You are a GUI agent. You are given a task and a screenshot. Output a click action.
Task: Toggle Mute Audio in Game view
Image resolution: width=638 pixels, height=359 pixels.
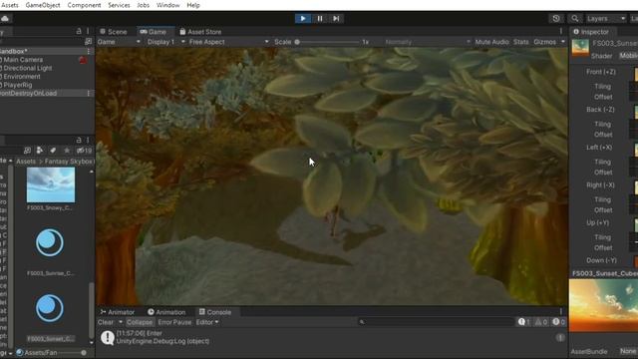tap(491, 42)
